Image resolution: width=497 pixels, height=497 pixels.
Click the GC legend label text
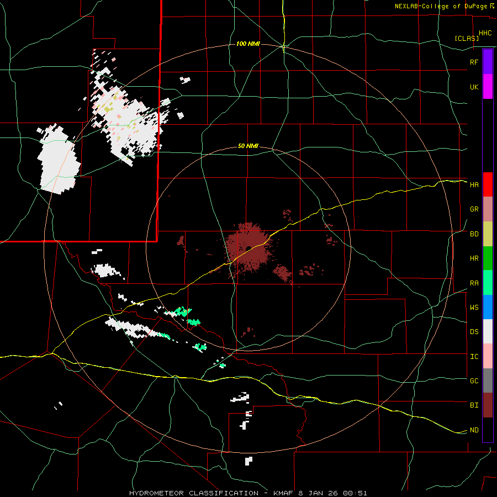pos(474,380)
